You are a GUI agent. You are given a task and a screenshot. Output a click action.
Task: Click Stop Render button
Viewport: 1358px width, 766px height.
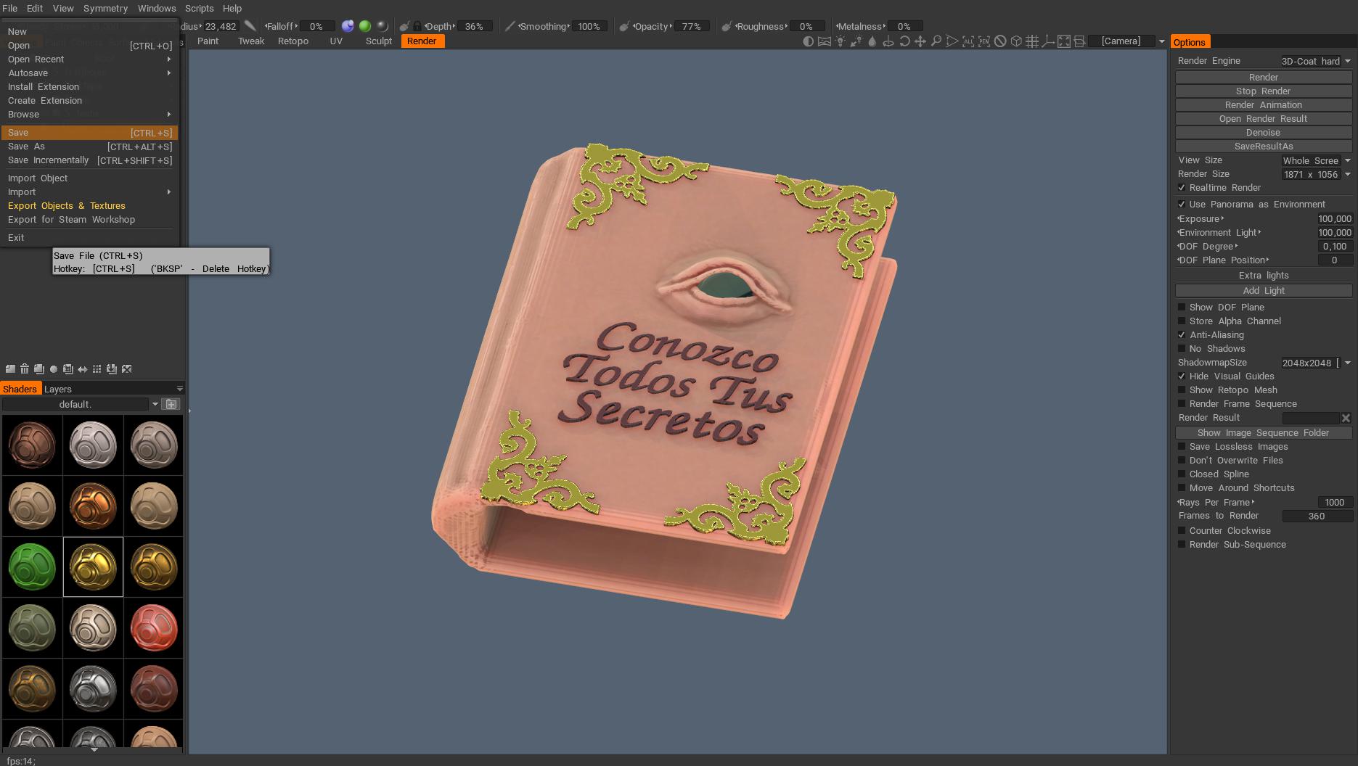[x=1263, y=91]
